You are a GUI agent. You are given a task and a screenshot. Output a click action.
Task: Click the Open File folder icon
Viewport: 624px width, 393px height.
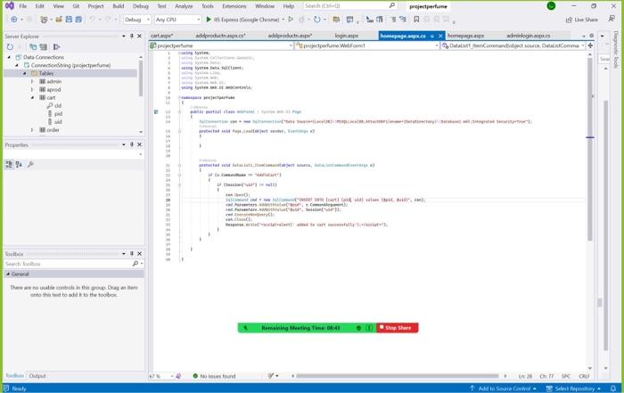point(59,19)
